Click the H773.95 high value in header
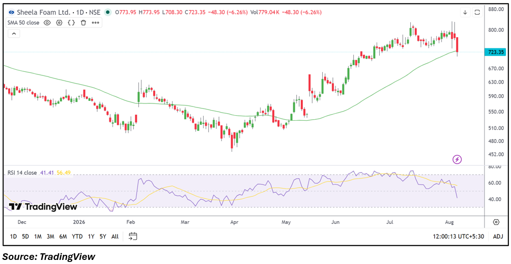The height and width of the screenshot is (264, 511). coord(149,12)
